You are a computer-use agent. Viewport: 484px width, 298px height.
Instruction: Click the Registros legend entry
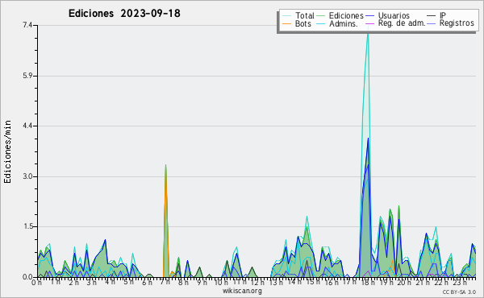[450, 23]
